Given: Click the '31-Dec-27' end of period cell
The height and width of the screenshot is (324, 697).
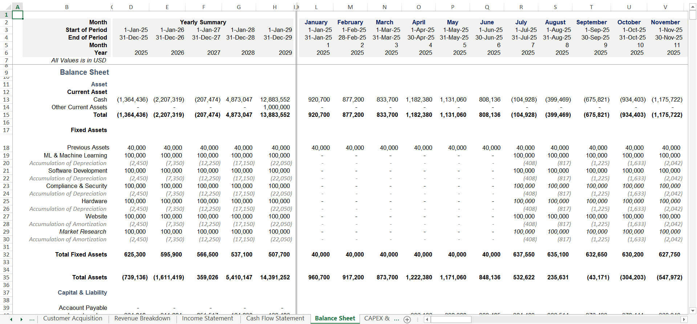Looking at the screenshot, I should pyautogui.click(x=206, y=38).
